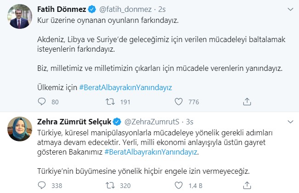Image resolution: width=299 pixels, height=193 pixels.
Task: Open Zehra Zümrüt Selçuk's profile picture
Action: (19, 130)
